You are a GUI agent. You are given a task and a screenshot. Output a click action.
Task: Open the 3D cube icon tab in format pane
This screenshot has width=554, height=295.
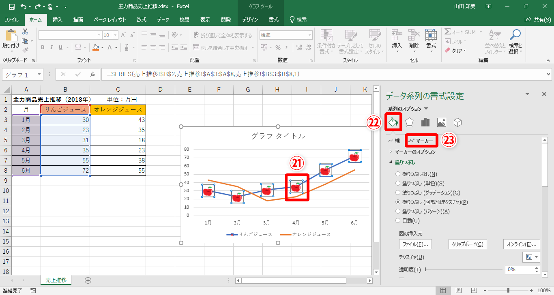point(458,122)
